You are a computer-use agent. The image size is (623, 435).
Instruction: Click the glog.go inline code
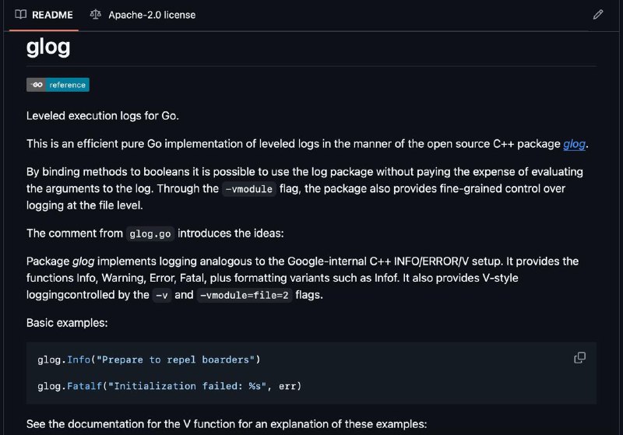[150, 233]
